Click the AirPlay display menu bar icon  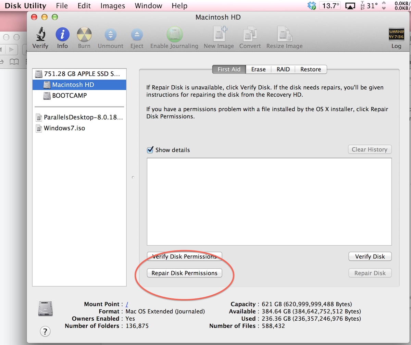[x=350, y=6]
